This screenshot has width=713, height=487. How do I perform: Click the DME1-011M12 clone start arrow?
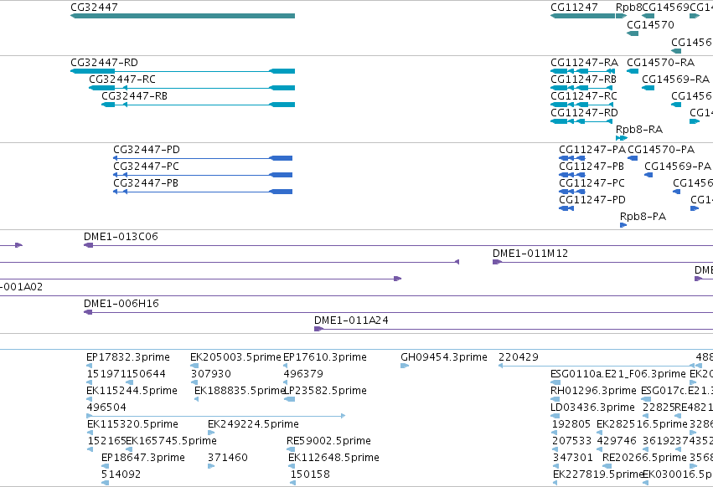click(497, 262)
